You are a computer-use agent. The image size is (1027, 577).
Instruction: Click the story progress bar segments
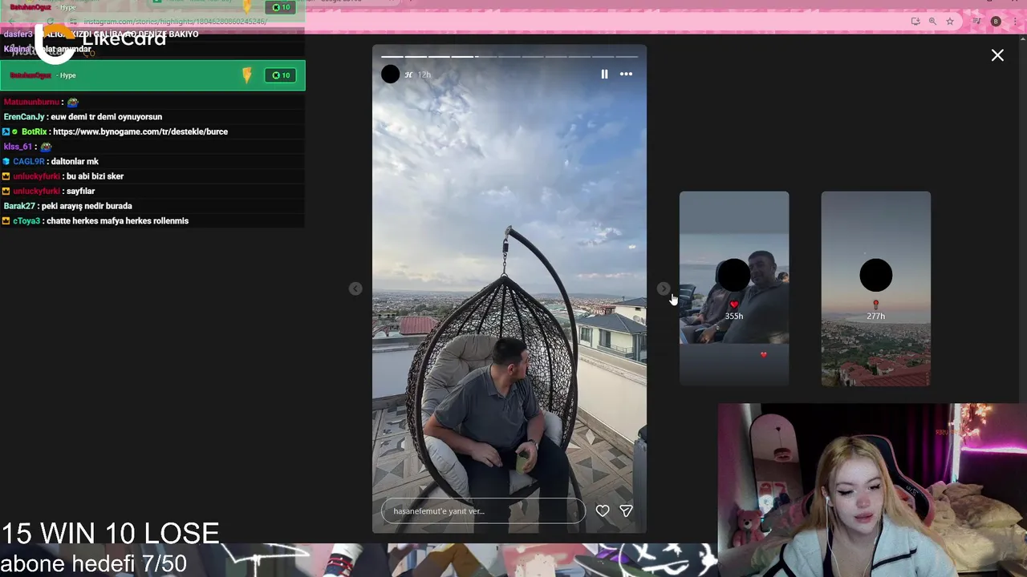point(509,56)
